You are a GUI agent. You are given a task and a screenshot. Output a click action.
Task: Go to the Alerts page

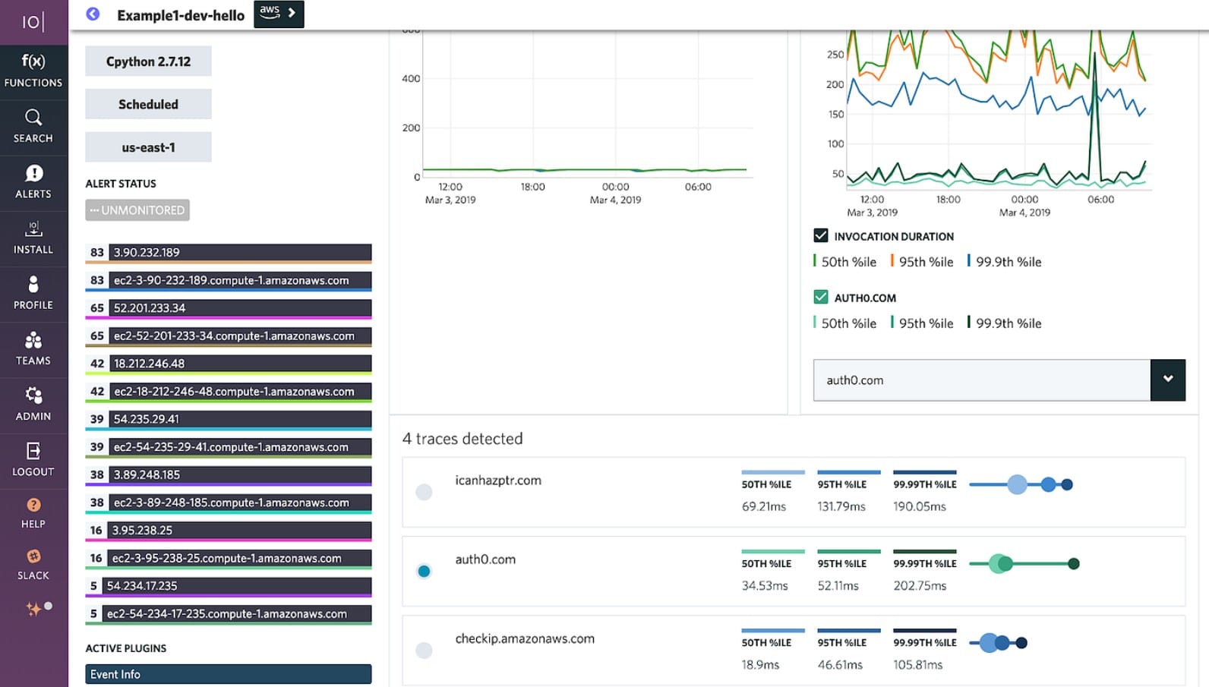[33, 182]
